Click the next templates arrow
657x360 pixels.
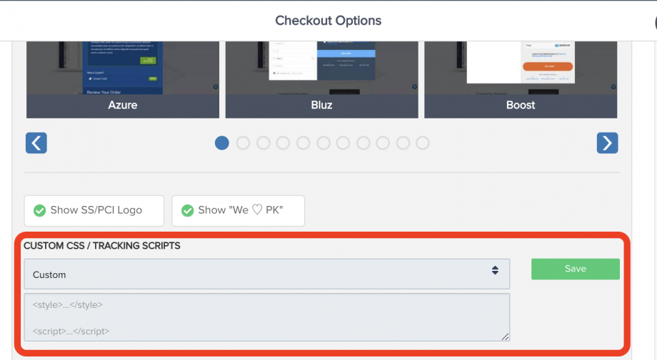[x=607, y=143]
